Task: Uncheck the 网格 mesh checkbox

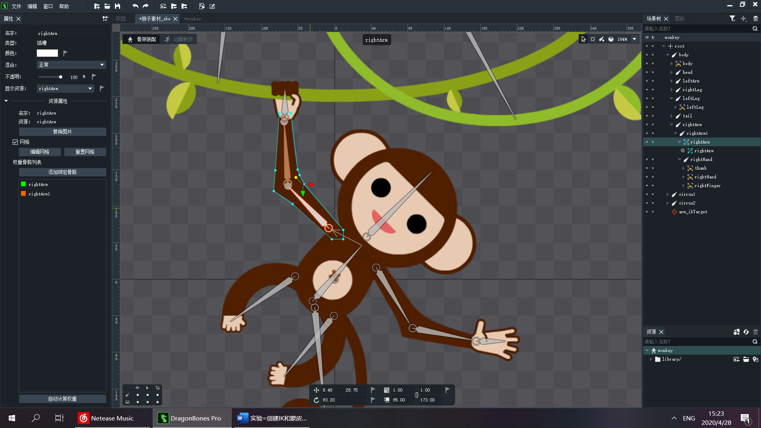Action: click(15, 142)
